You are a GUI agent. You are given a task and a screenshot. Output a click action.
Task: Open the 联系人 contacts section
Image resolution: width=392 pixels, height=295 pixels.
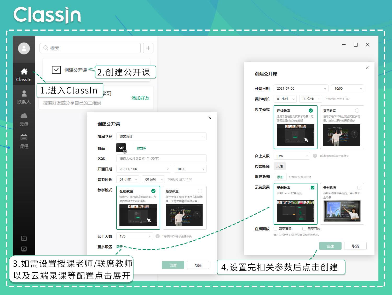point(24,97)
